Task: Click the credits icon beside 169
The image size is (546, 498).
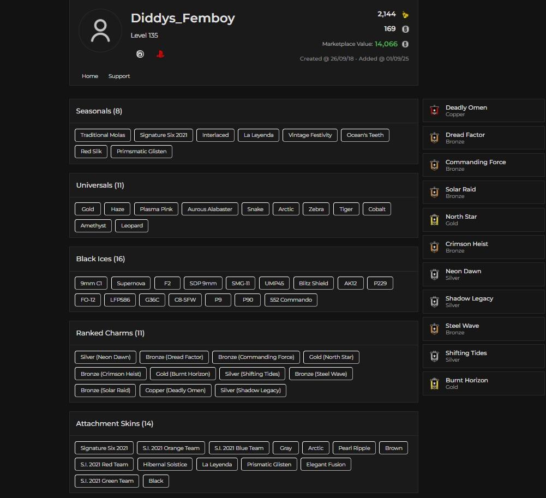Action: pyautogui.click(x=405, y=29)
